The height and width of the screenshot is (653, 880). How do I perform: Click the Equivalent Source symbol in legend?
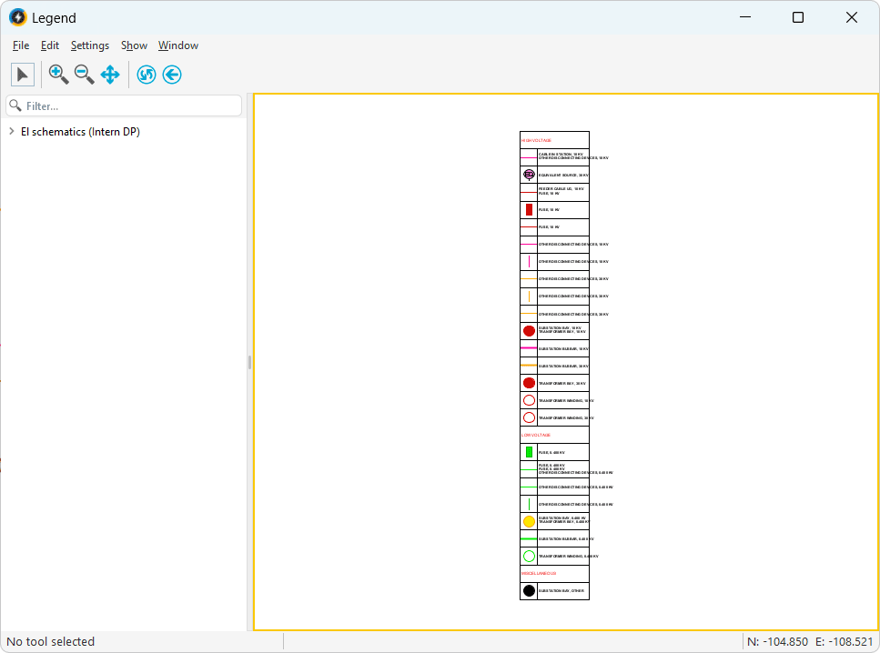click(x=529, y=175)
